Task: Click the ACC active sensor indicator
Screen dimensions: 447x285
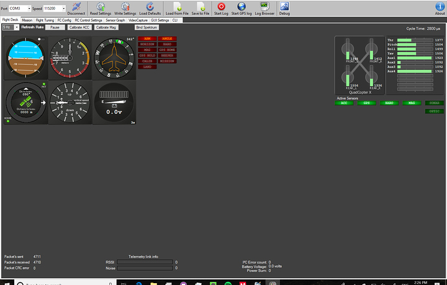Action: pos(344,103)
